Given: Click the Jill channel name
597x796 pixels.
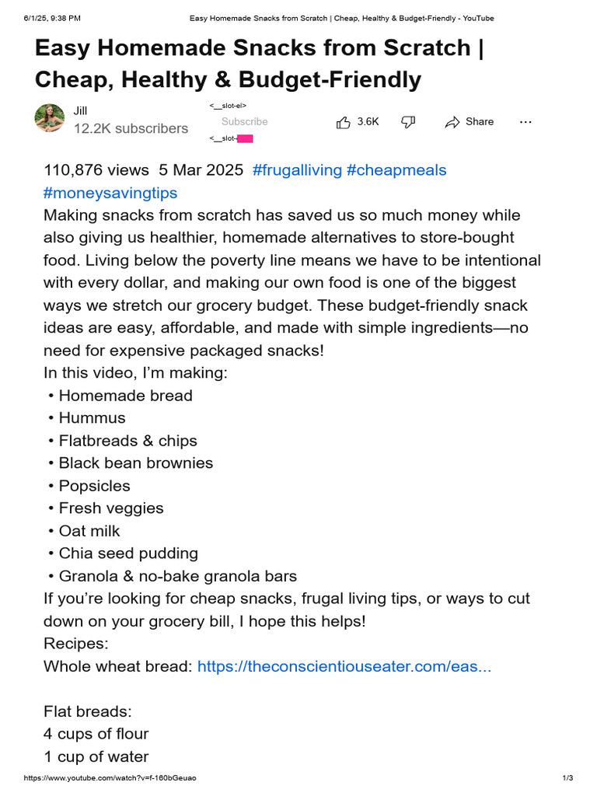Looking at the screenshot, I should pos(80,110).
